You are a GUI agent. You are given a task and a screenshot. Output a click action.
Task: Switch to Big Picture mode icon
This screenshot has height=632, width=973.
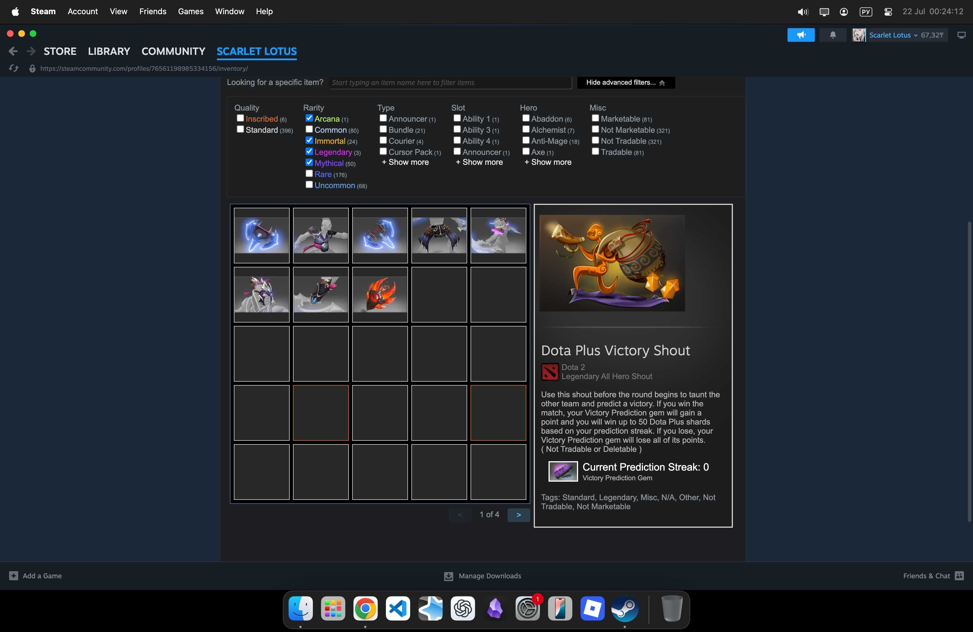pyautogui.click(x=962, y=35)
